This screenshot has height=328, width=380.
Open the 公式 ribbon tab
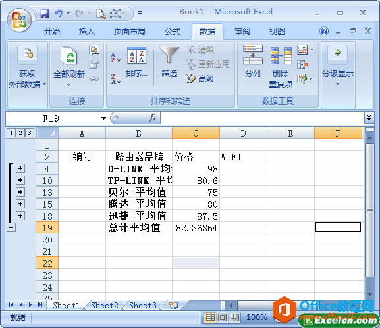click(x=173, y=31)
